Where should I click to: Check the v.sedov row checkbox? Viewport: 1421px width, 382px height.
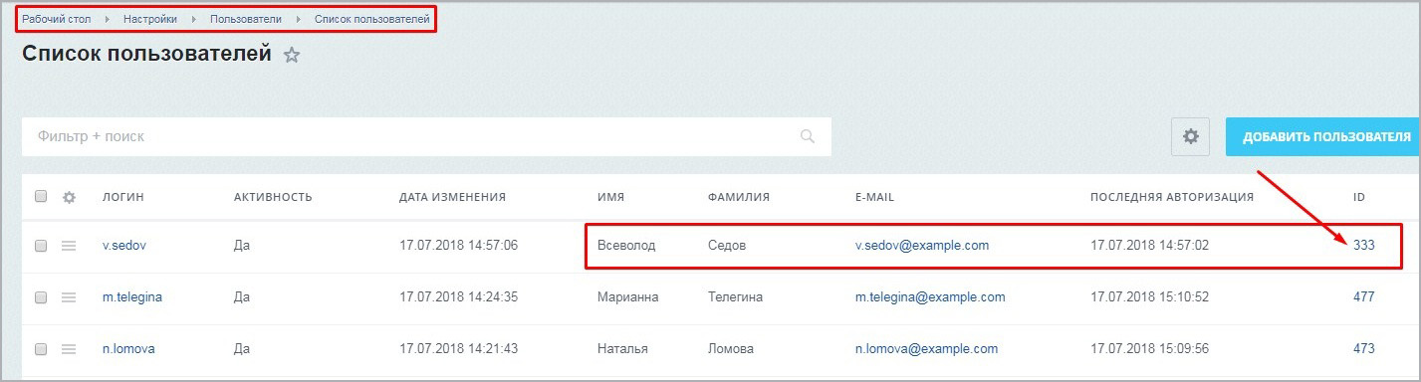(x=41, y=246)
